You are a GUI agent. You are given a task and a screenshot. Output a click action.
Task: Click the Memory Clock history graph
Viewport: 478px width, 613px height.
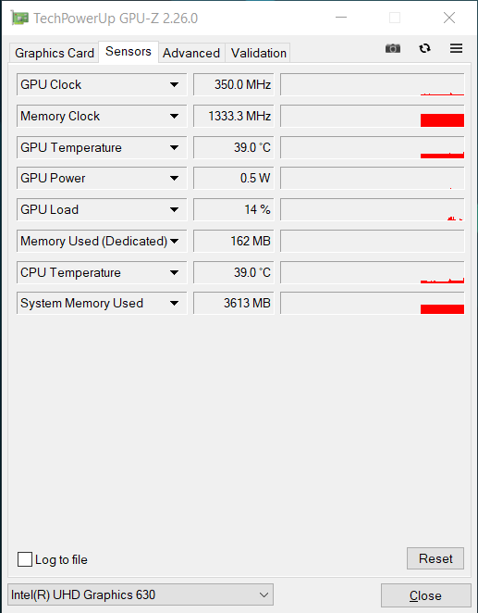[x=373, y=116]
